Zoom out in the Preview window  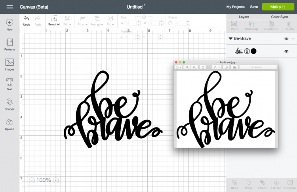coord(187,67)
